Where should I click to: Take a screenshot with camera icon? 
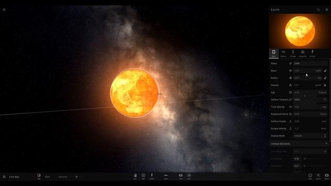327,176
